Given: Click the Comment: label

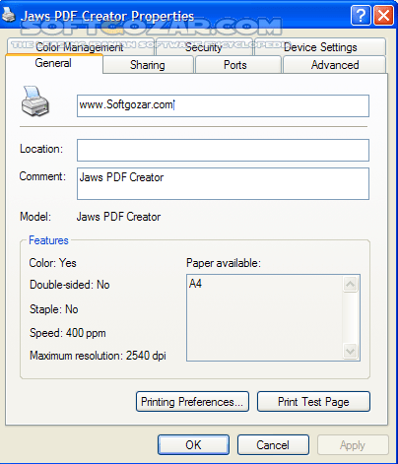Looking at the screenshot, I should (42, 176).
